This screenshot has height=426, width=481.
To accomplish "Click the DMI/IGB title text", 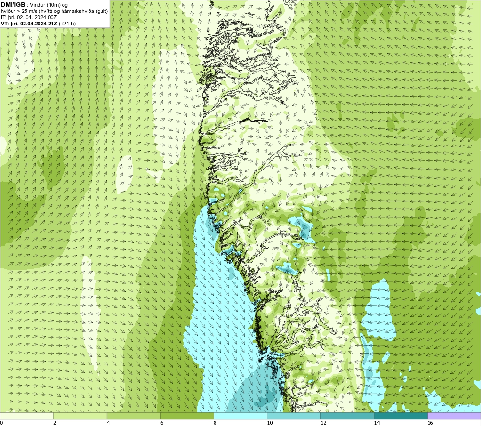I will coord(13,5).
